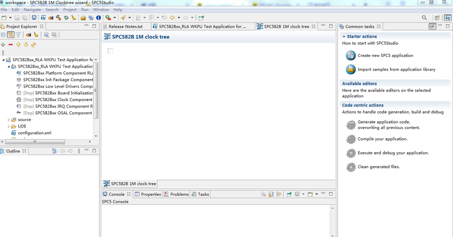Image resolution: width=453 pixels, height=237 pixels.
Task: Open console monitor icon in main toolbar
Action: click(x=34, y=18)
